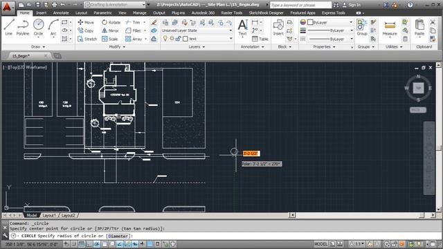Expand the Drafting & Annotation workspace dropdown
This screenshot has height=249, width=443.
pyautogui.click(x=115, y=5)
